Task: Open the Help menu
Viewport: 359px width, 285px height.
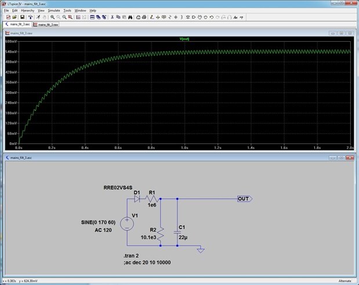Action: click(x=93, y=10)
